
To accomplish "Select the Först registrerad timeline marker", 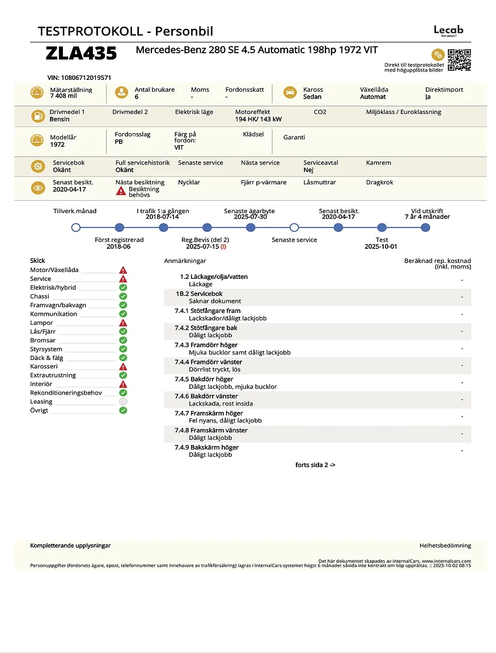I will point(119,228).
